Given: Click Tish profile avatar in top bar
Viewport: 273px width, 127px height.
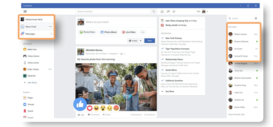Looking at the screenshot, I should [x=204, y=12].
